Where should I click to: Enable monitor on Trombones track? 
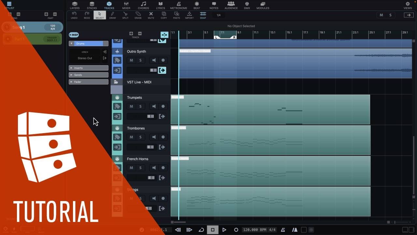point(154,137)
